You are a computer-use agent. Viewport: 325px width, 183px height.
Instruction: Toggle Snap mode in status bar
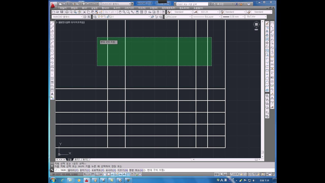coord(89,174)
